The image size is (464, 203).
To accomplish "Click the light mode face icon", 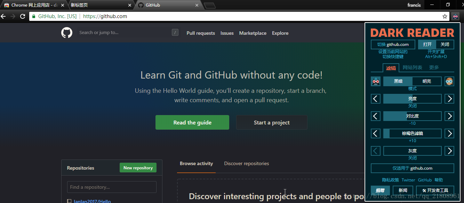I will pos(449,81).
